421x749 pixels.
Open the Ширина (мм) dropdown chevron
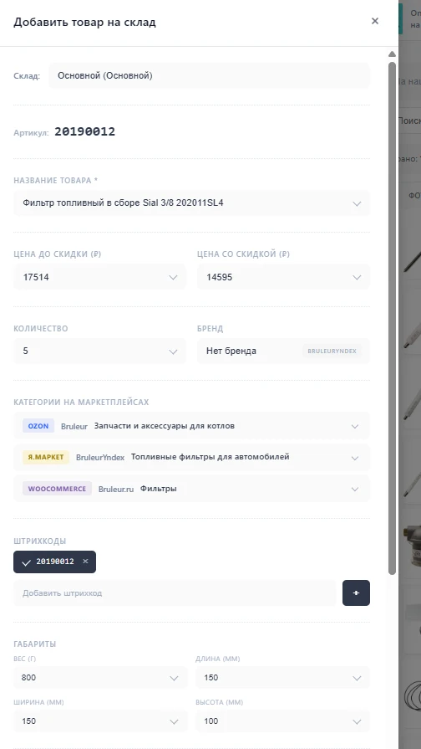pyautogui.click(x=174, y=721)
